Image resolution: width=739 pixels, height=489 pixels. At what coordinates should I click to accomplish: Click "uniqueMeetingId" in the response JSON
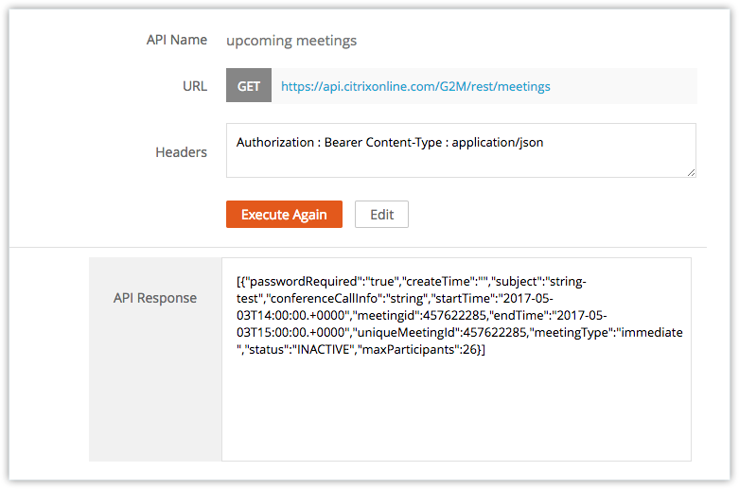click(x=406, y=333)
